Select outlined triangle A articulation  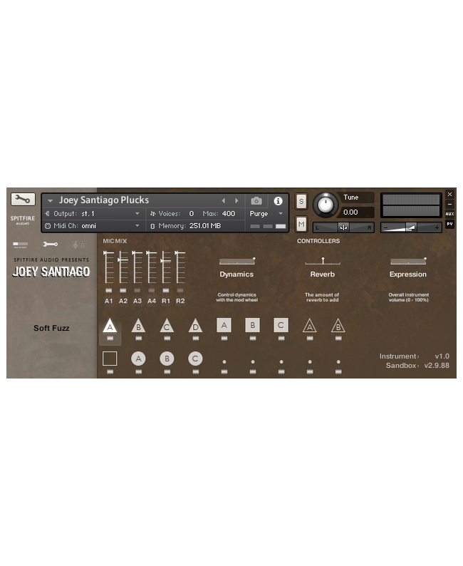310,326
